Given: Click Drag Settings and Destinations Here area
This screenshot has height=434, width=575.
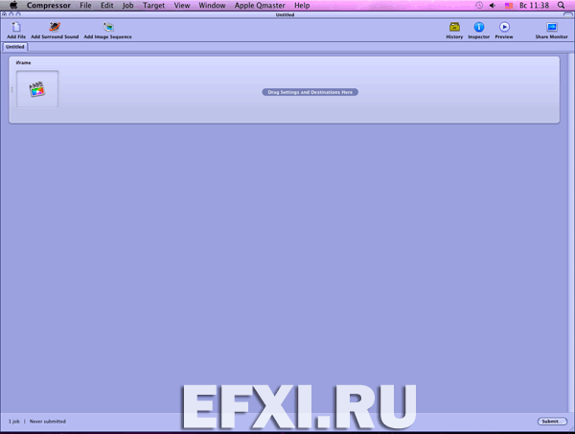Looking at the screenshot, I should click(x=310, y=92).
